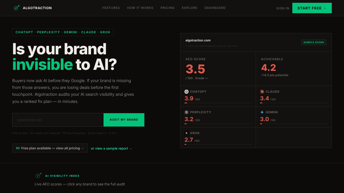Image resolution: width=344 pixels, height=193 pixels.
Task: Click the AI Visibility Index target icon
Action: point(38,175)
